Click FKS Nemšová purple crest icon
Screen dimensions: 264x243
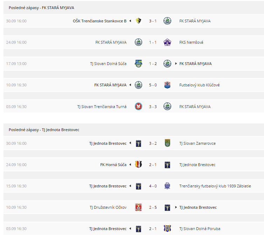(167, 42)
